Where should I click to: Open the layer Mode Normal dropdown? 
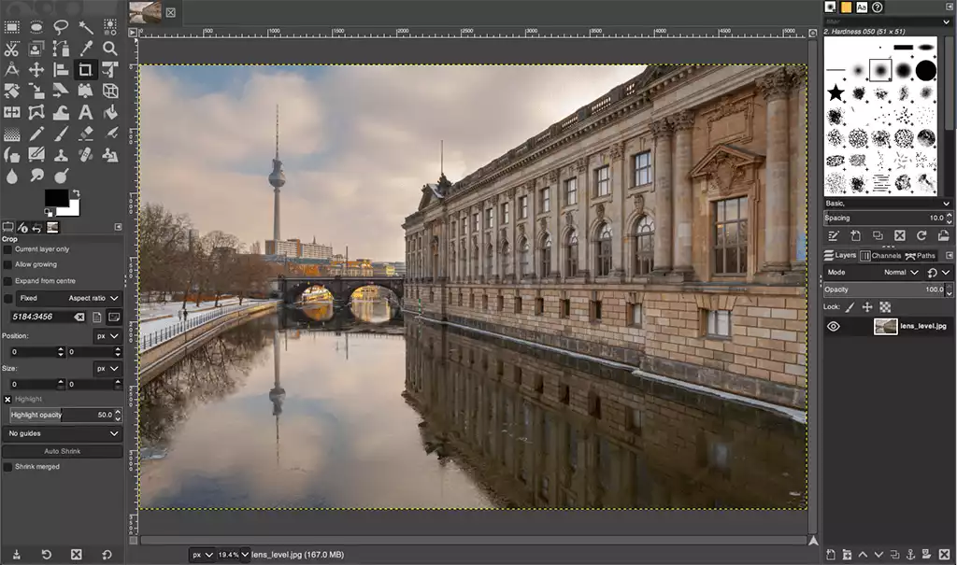coord(901,273)
